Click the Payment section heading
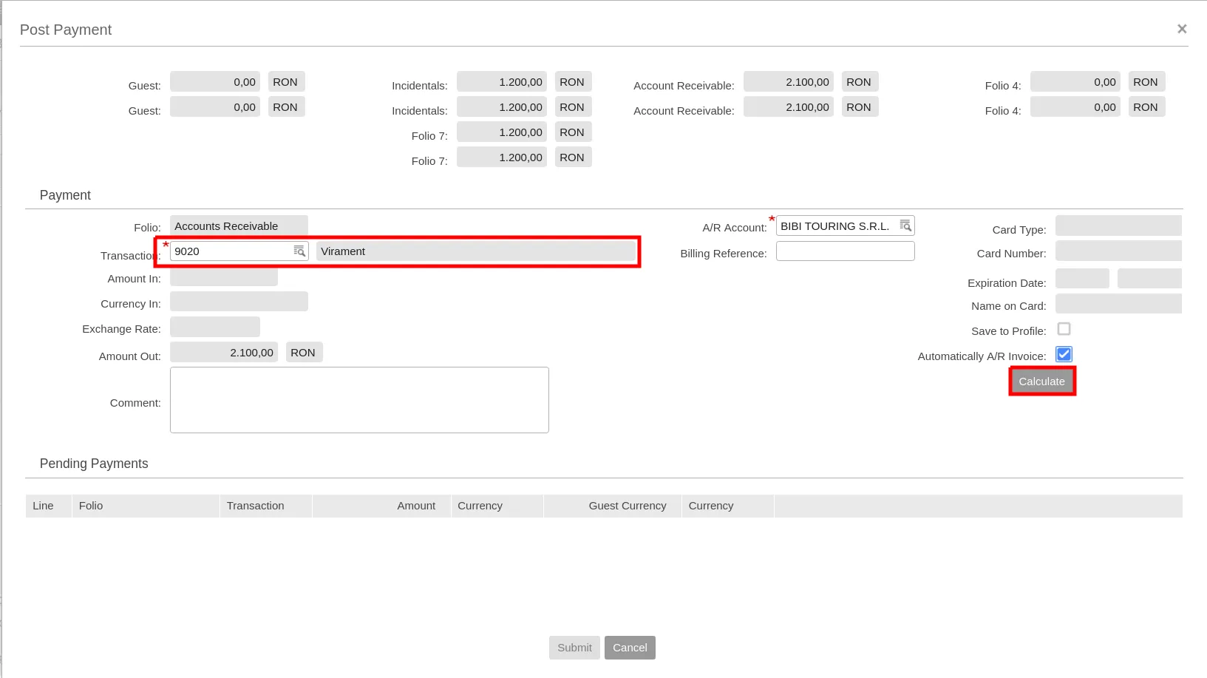 point(65,195)
